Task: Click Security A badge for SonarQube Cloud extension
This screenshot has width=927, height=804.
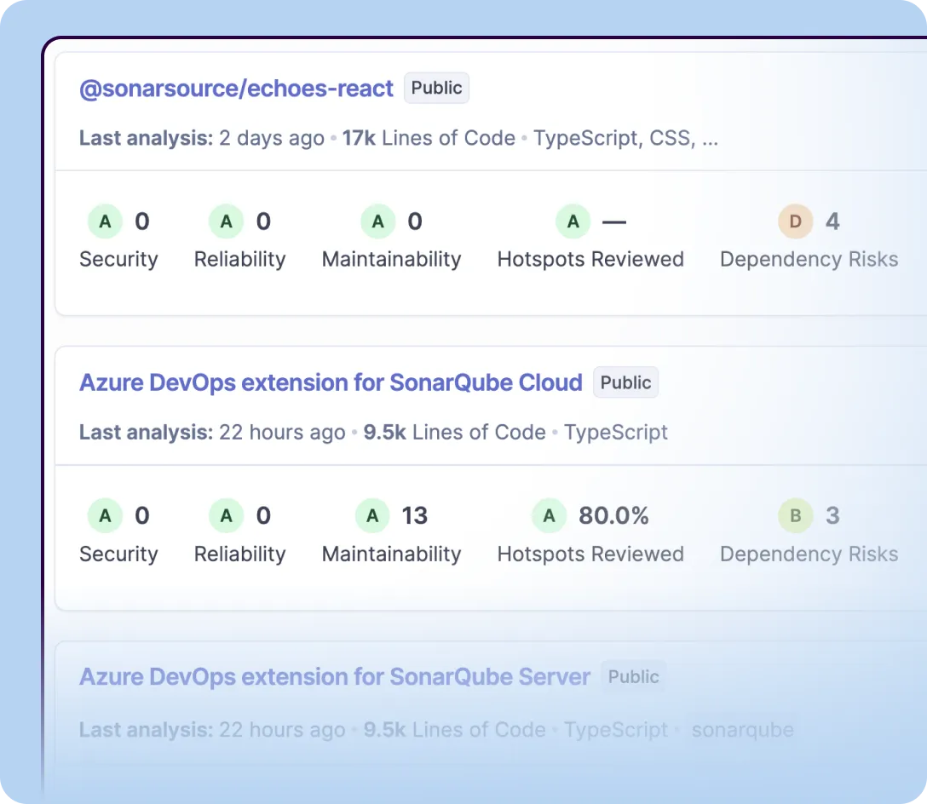Action: [x=105, y=516]
